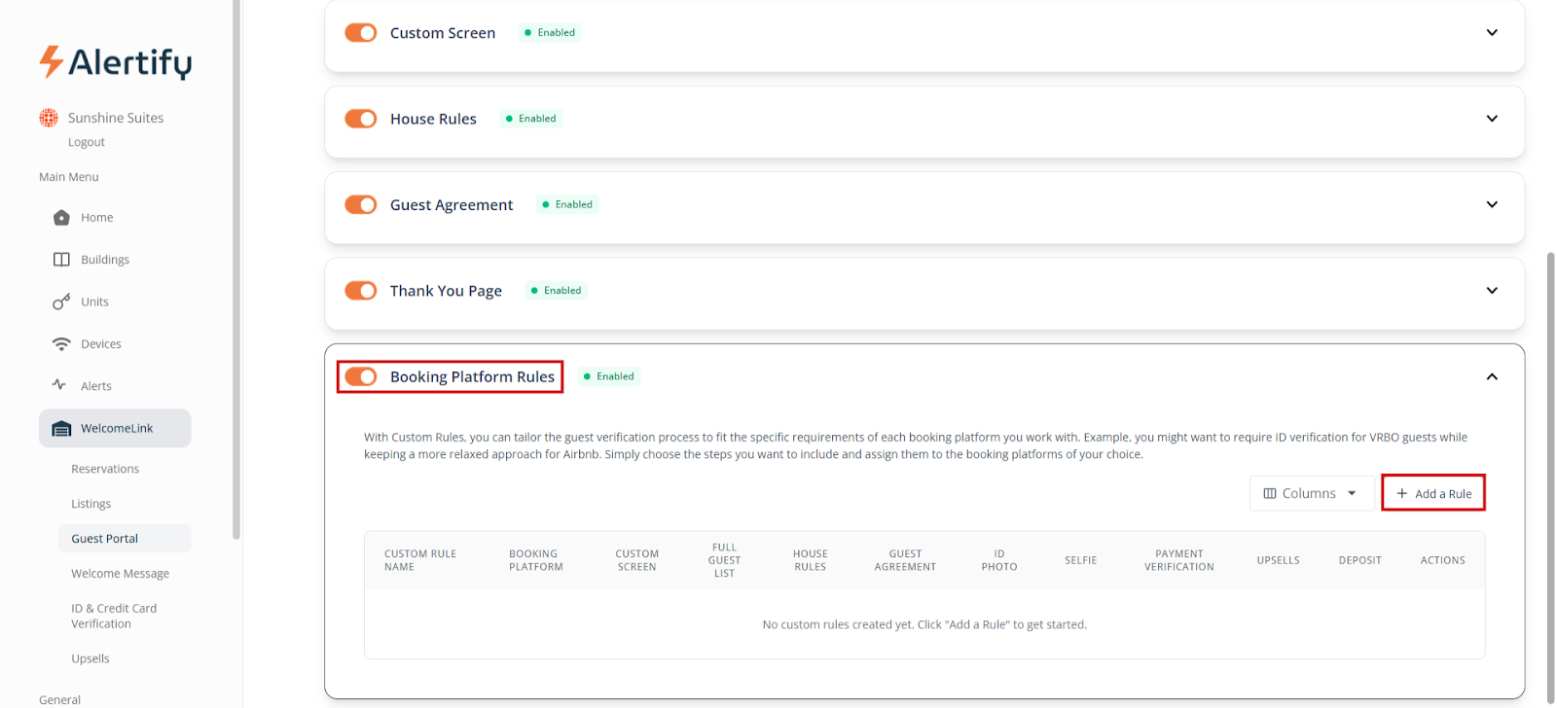Click the Sunshine Suites globe icon

pos(49,118)
